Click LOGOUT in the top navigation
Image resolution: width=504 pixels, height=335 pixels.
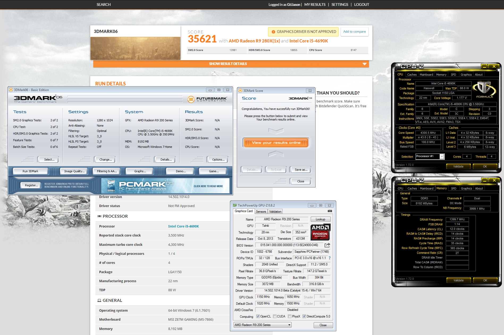(x=362, y=5)
